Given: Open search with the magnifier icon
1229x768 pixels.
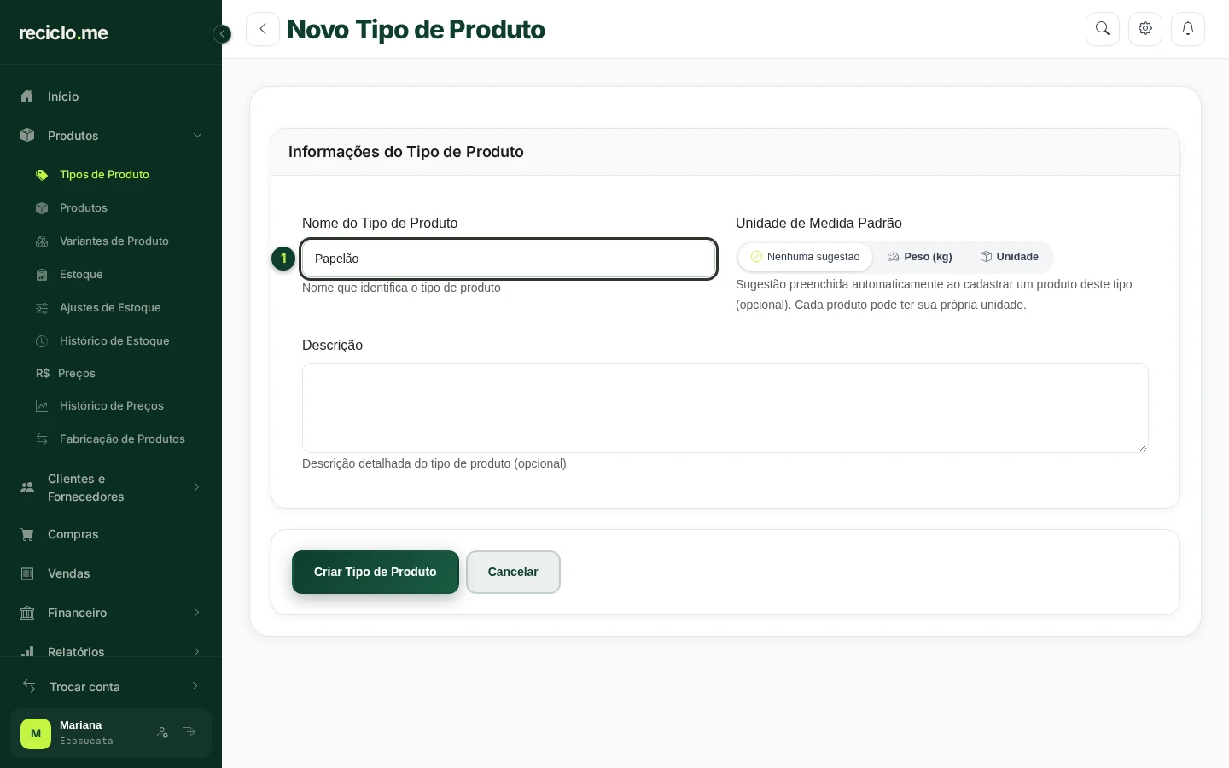Looking at the screenshot, I should point(1103,29).
